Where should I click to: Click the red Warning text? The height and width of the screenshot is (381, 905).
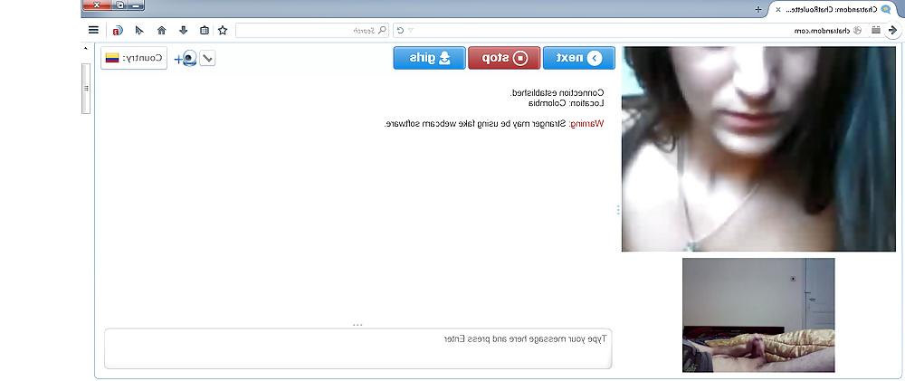coord(587,123)
